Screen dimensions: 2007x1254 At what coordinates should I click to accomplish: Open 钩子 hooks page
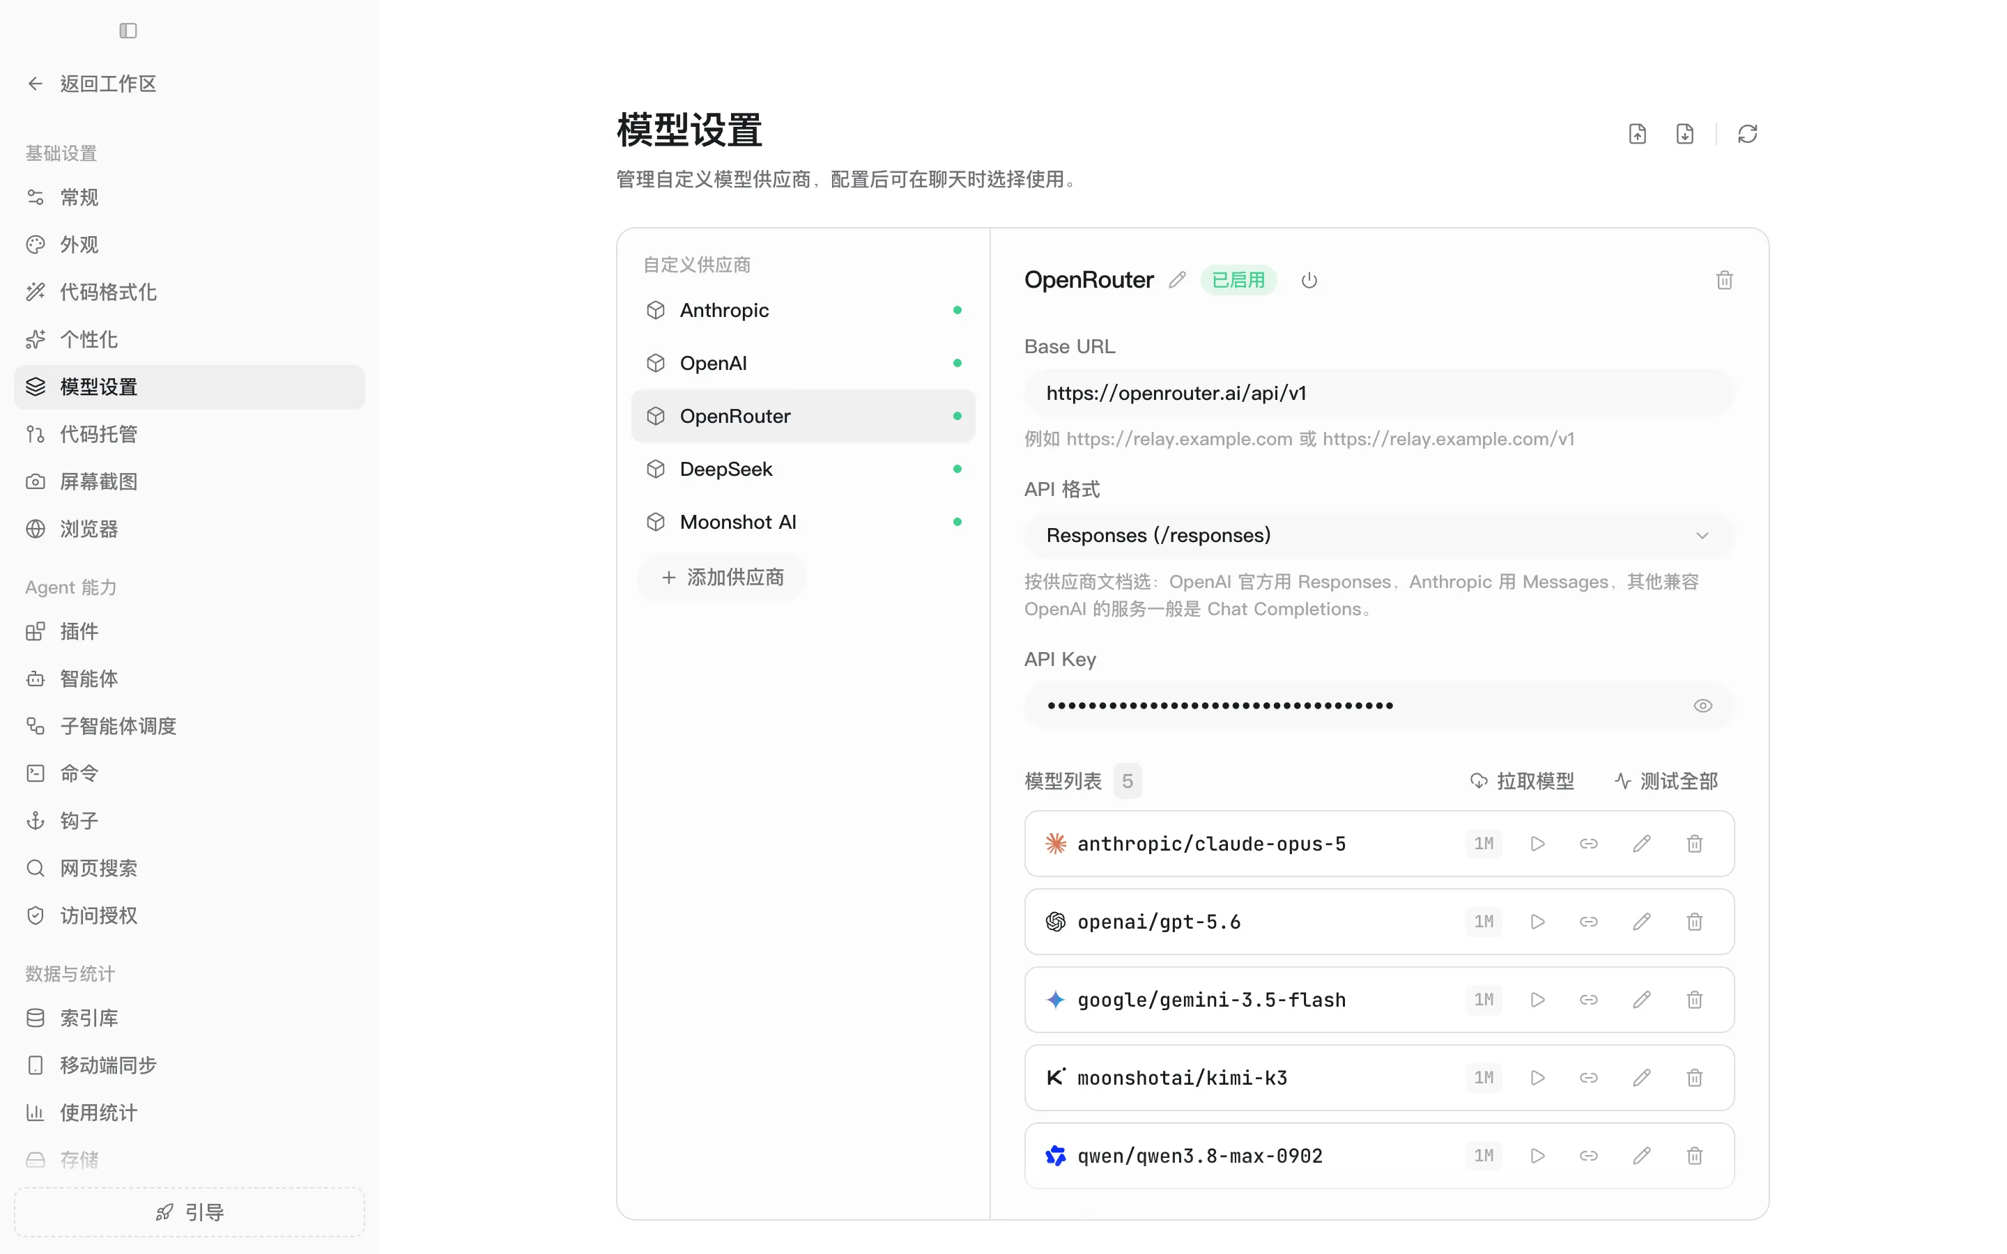point(189,821)
